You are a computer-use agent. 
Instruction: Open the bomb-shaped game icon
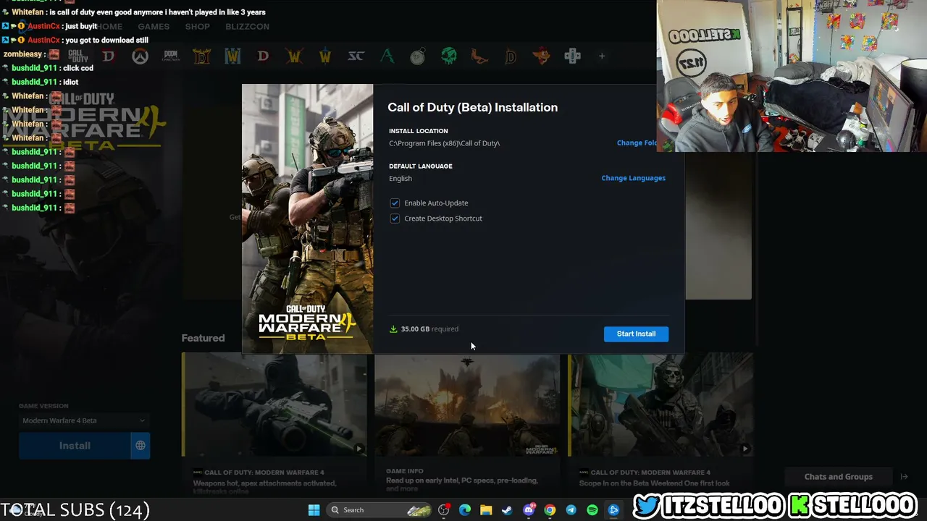tap(418, 56)
